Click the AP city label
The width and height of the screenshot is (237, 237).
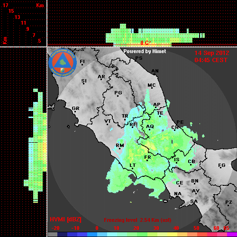[157, 105]
